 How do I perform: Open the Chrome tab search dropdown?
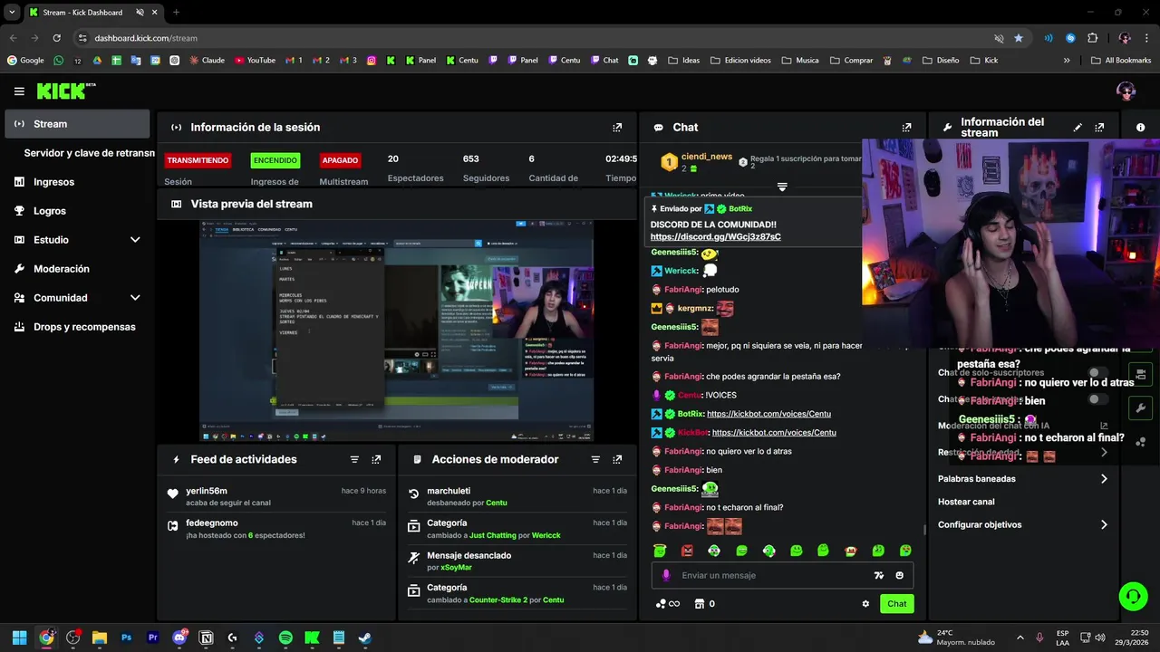pos(12,13)
